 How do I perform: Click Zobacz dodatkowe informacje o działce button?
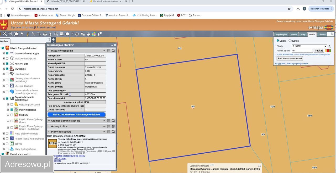[76, 114]
